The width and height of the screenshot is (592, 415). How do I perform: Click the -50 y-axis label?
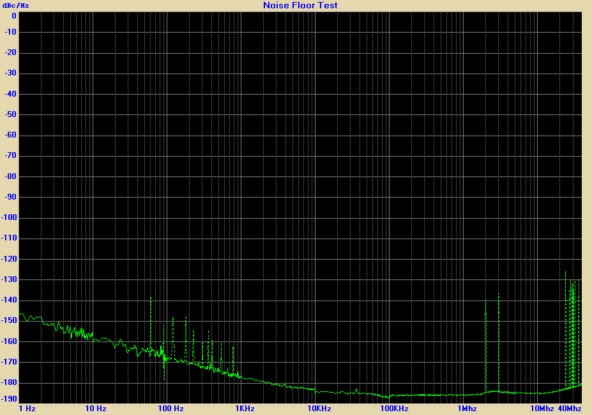(11, 114)
